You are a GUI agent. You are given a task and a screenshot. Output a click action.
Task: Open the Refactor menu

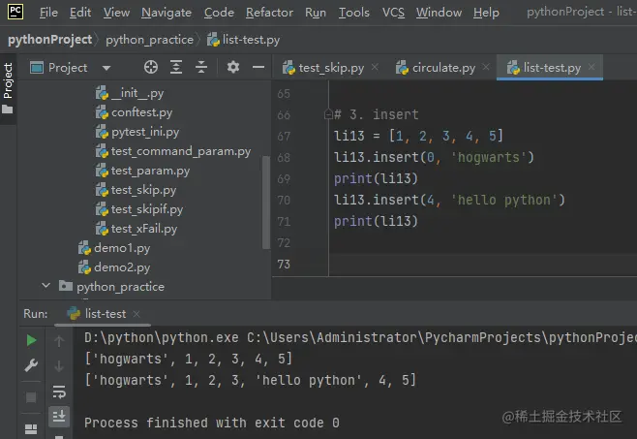pyautogui.click(x=269, y=13)
